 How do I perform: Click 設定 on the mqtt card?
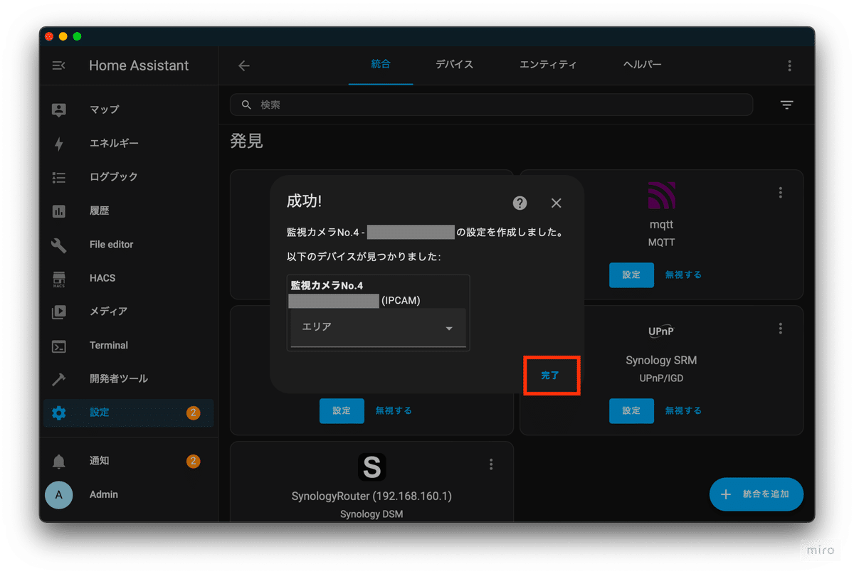[631, 275]
